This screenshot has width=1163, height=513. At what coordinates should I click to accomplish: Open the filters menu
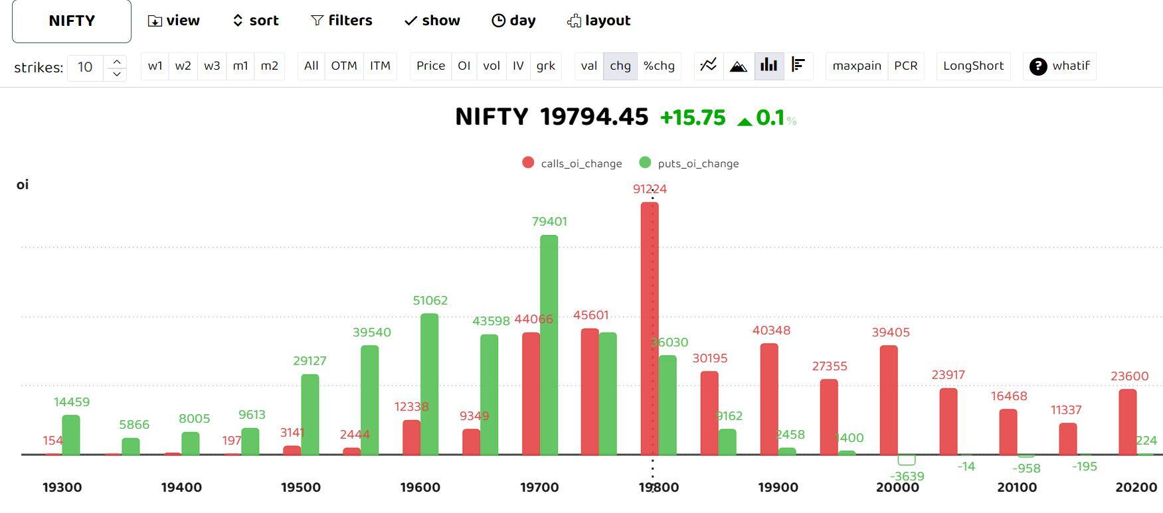341,21
